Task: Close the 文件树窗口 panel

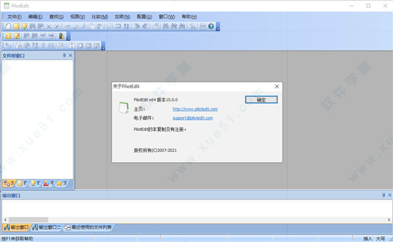Action: [x=71, y=56]
